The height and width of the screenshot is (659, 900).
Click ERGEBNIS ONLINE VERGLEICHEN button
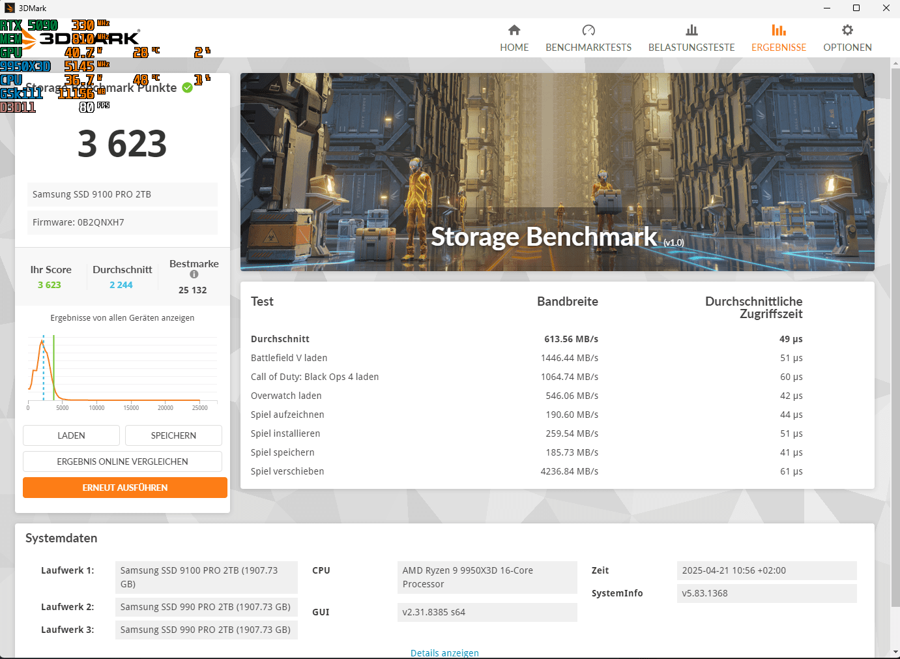tap(123, 461)
